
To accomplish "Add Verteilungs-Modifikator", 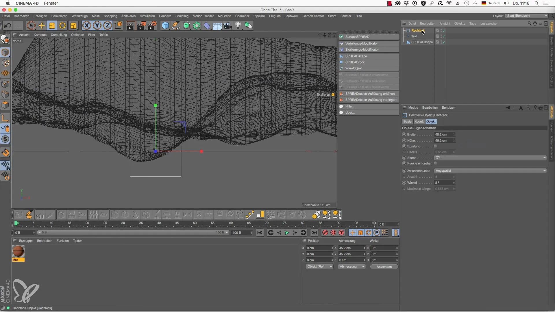I will click(x=369, y=43).
